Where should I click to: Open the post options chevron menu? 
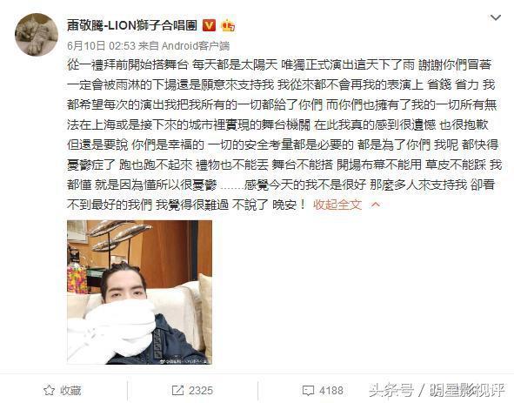[495, 17]
